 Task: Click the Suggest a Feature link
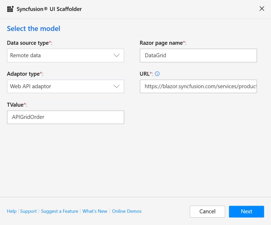pyautogui.click(x=60, y=211)
